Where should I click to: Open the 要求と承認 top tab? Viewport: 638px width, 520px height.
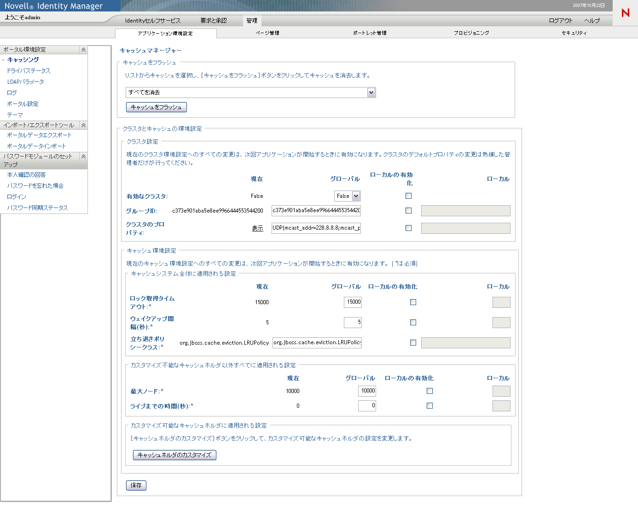point(214,21)
